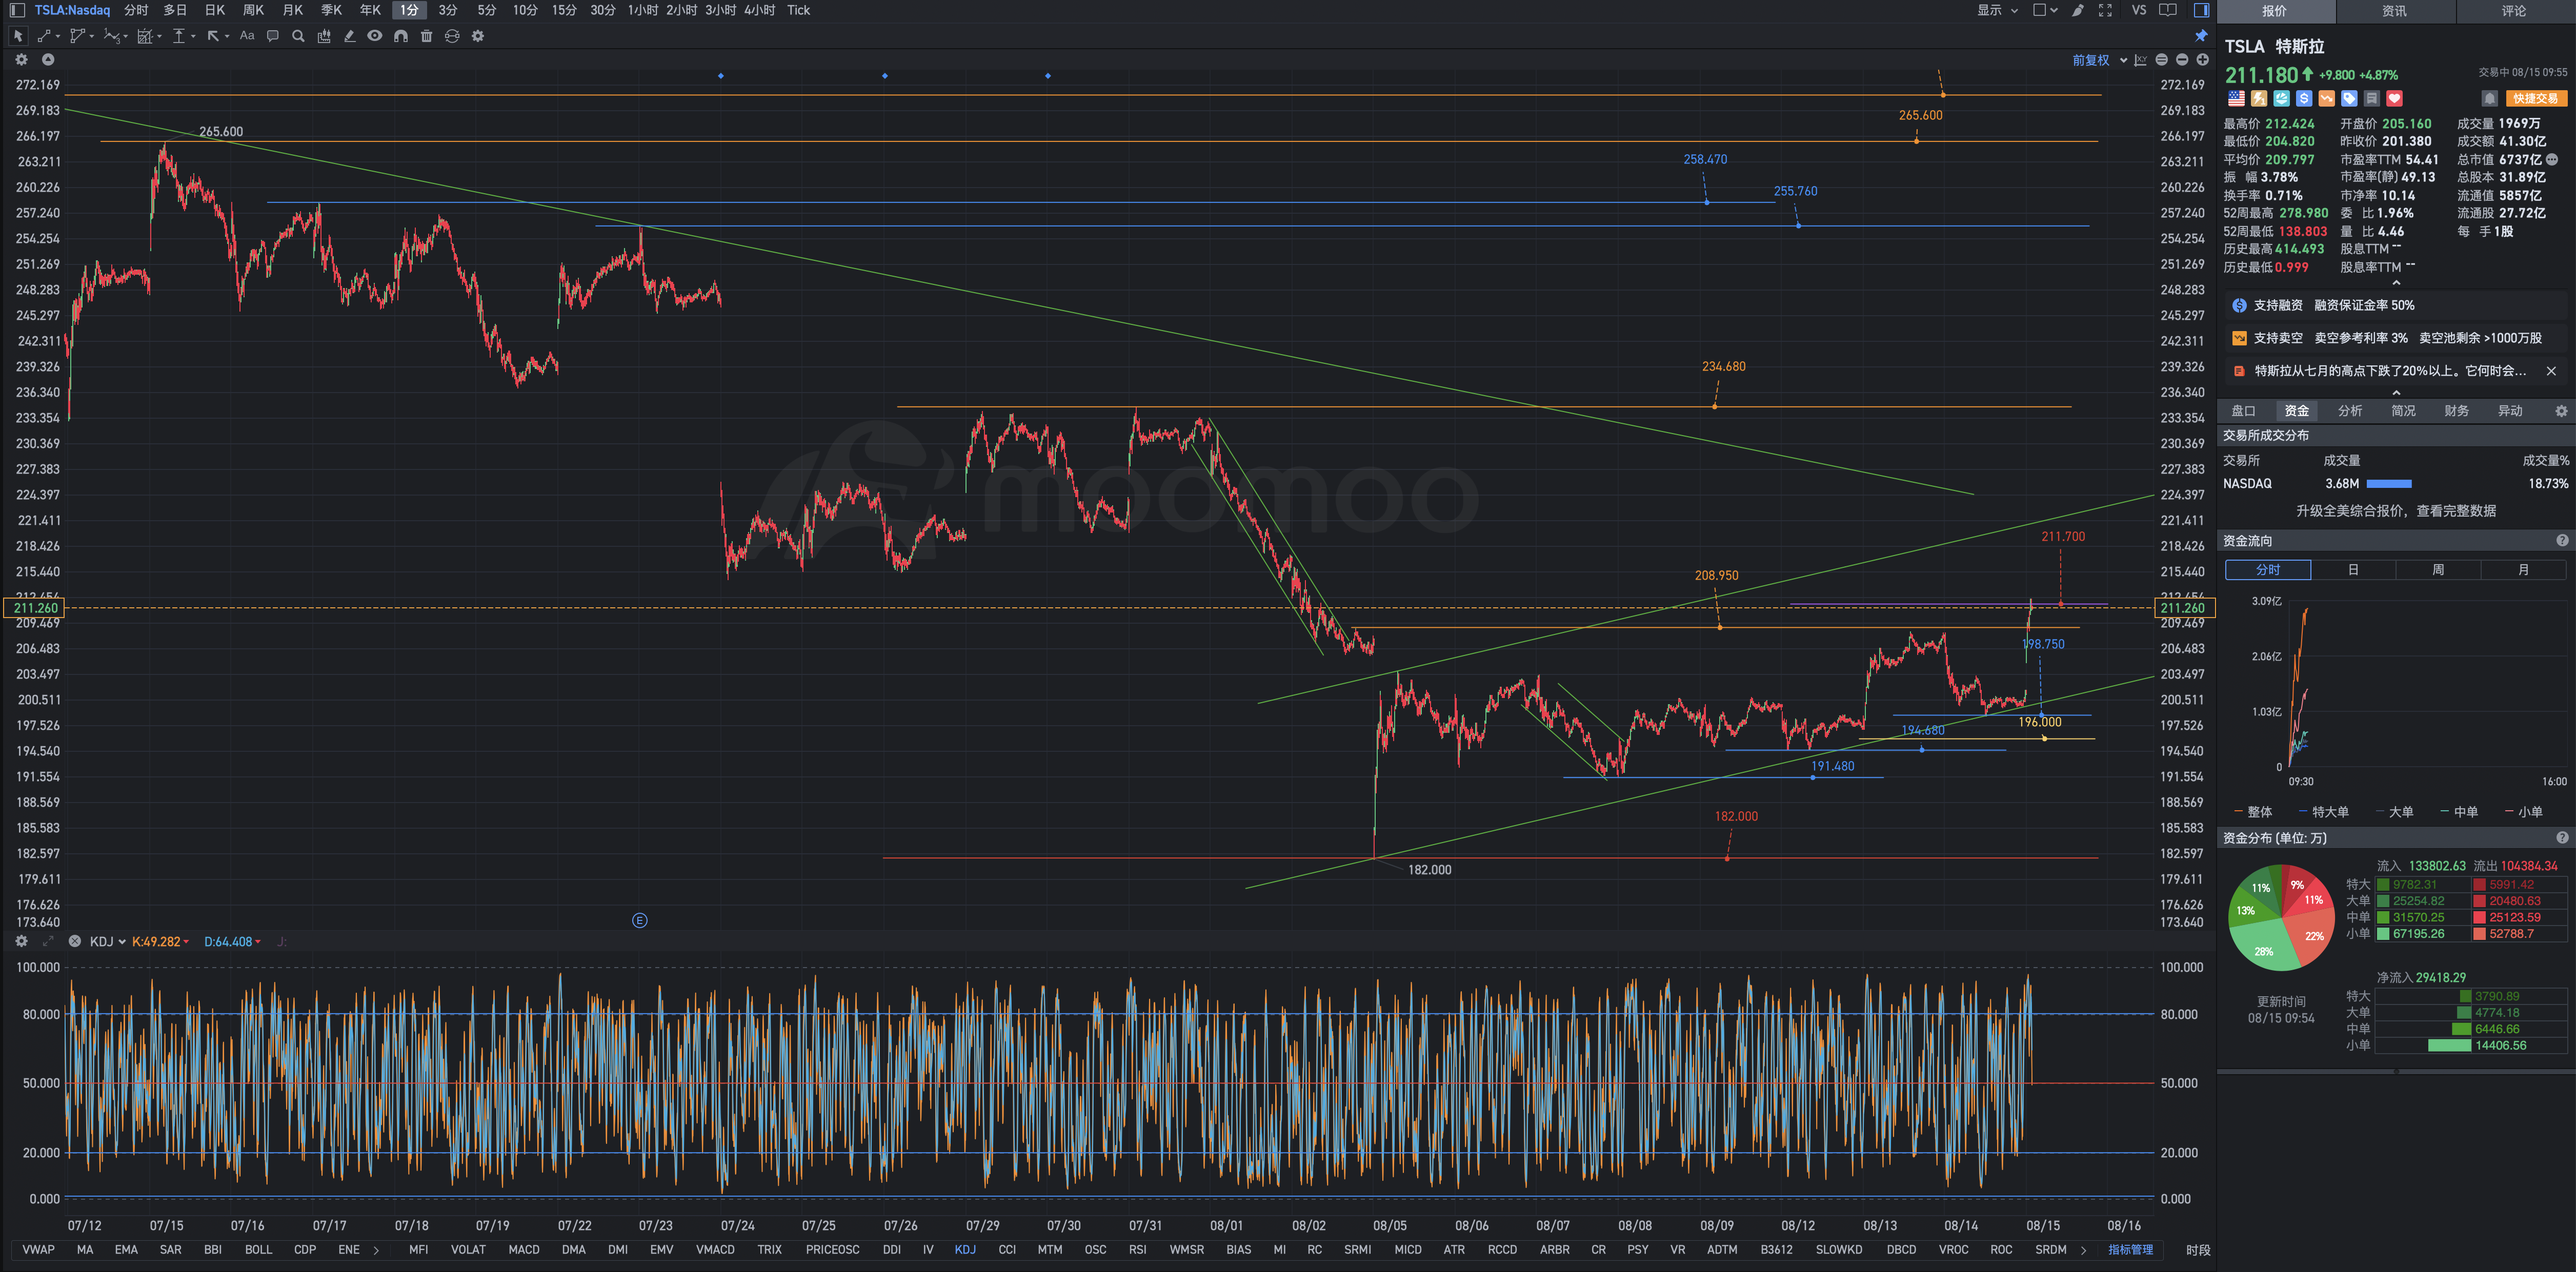Click the 时段 session button

(2198, 1250)
